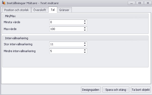Open the Designguiden button

[x=91, y=90]
